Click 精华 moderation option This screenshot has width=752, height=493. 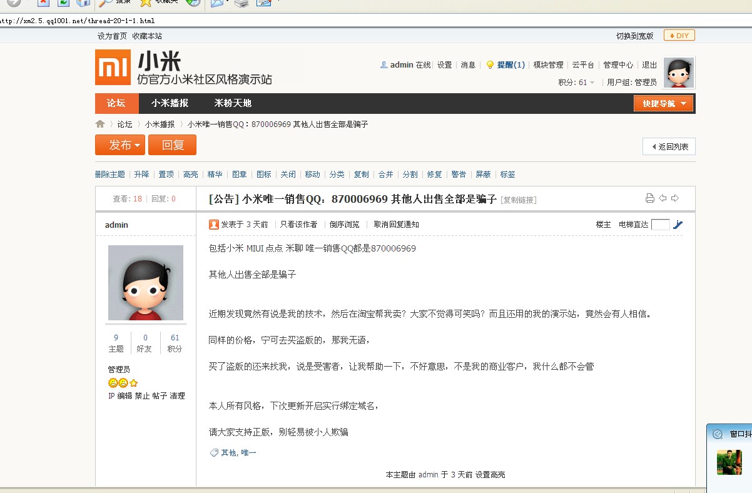tap(215, 175)
